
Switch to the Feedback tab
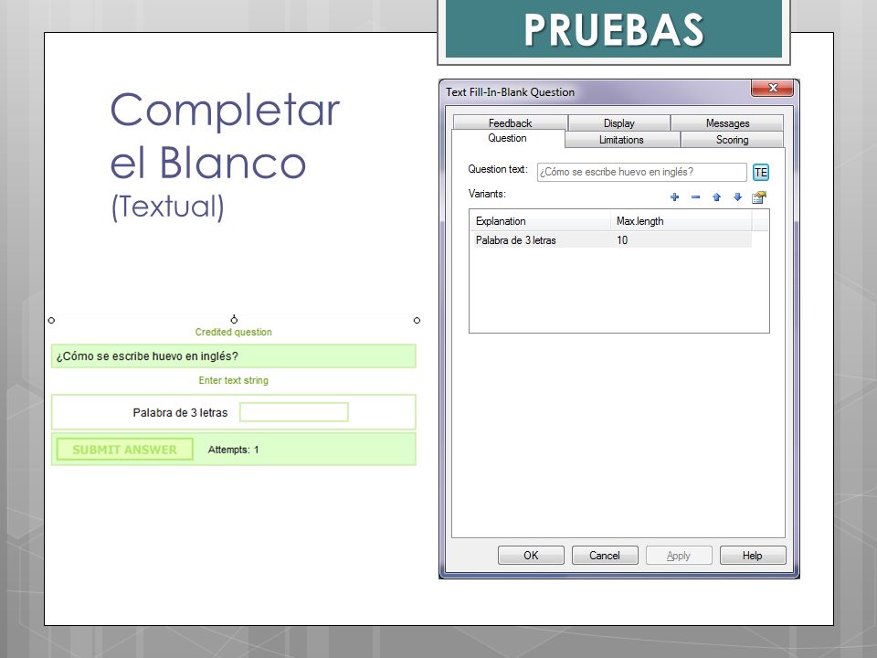pyautogui.click(x=510, y=122)
